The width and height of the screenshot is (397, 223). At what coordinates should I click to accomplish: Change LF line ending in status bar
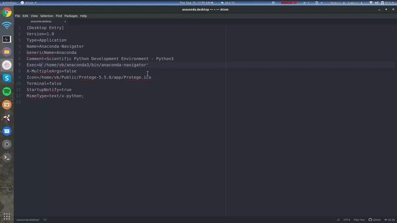coord(338,220)
